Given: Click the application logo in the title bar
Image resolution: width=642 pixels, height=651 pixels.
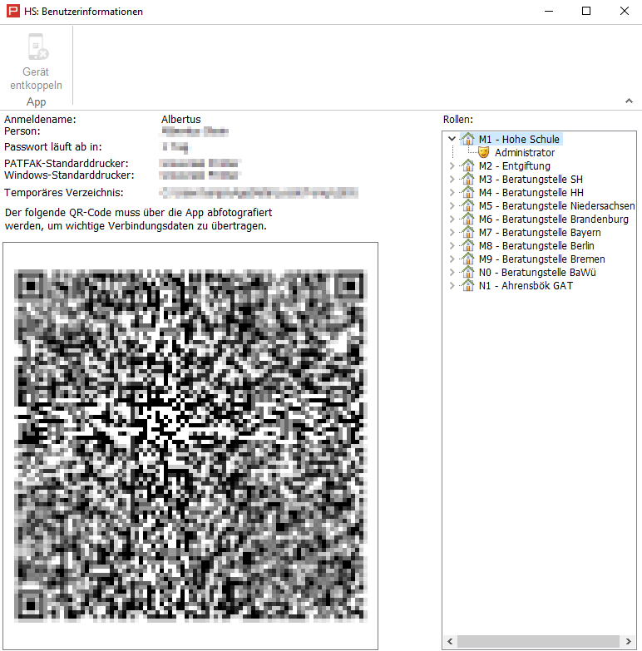Looking at the screenshot, I should pos(12,12).
